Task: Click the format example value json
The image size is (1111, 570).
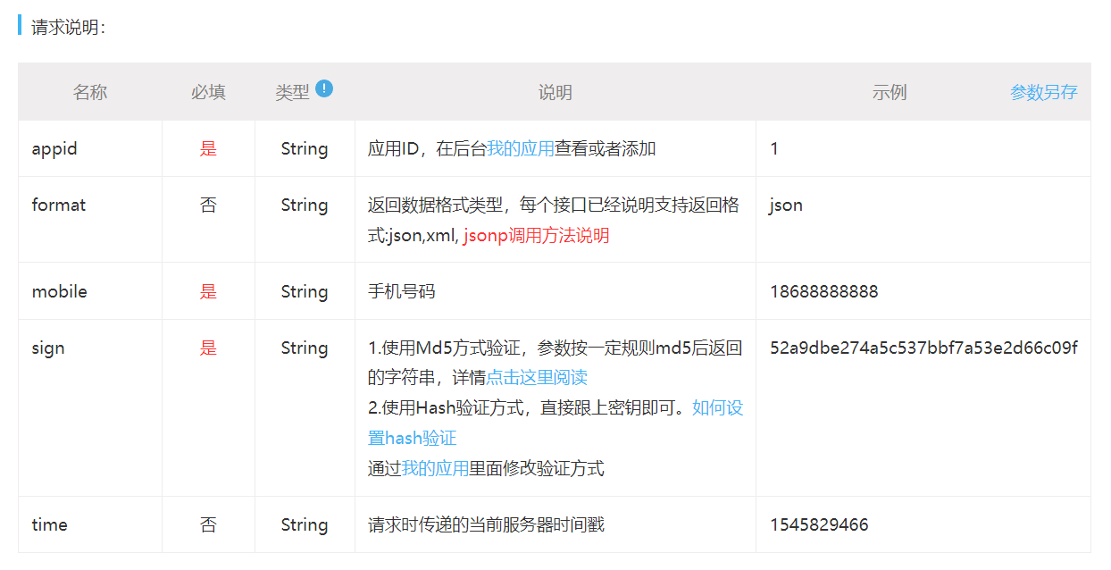Action: pyautogui.click(x=786, y=205)
